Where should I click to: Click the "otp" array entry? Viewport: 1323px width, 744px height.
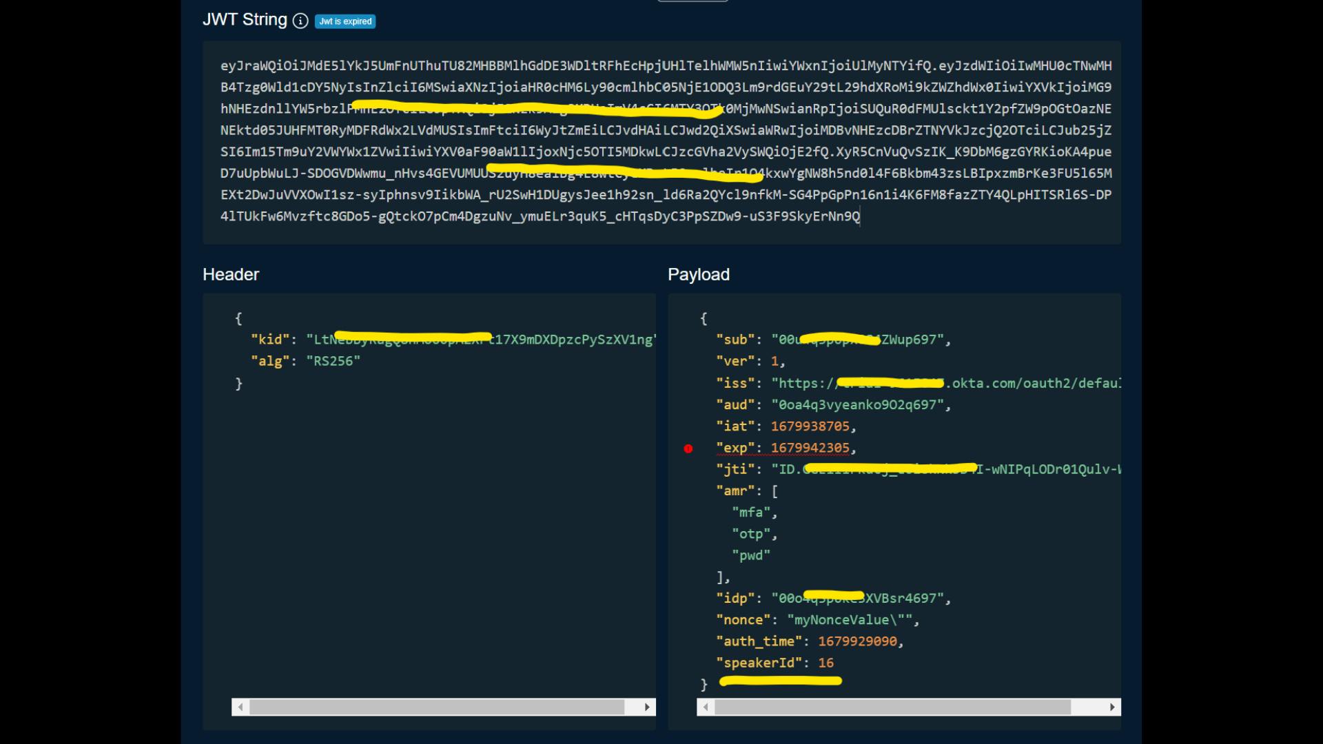(x=751, y=534)
